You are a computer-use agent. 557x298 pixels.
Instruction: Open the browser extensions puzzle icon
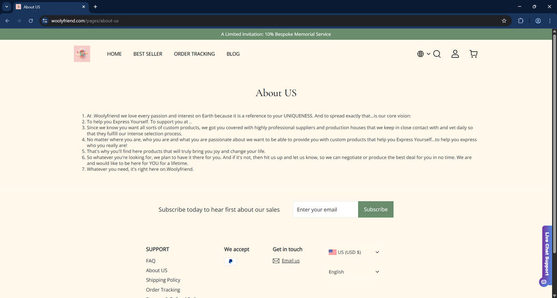pyautogui.click(x=520, y=21)
